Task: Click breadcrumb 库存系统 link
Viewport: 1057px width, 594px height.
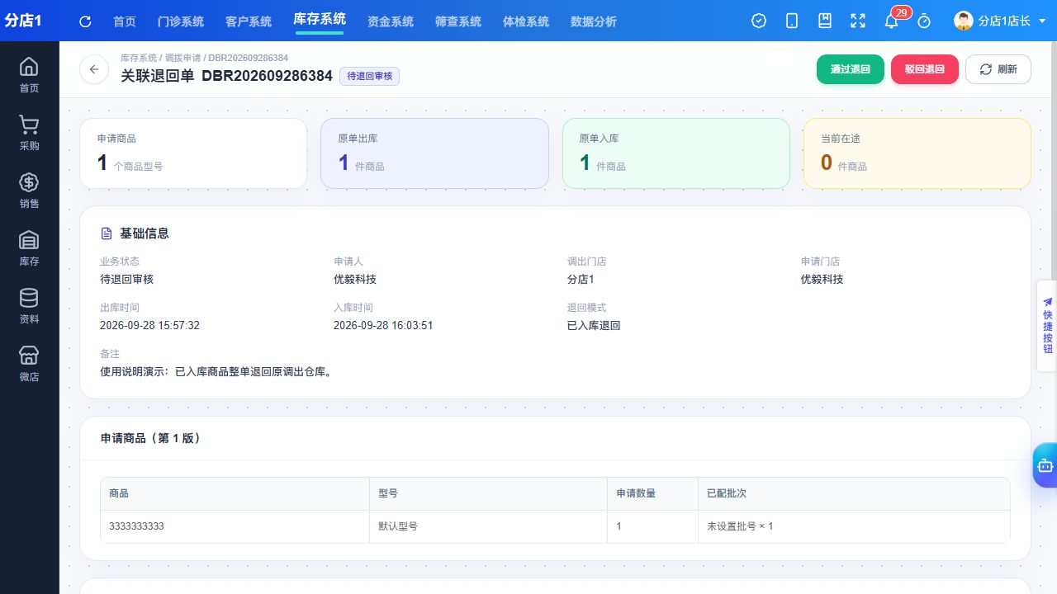Action: pyautogui.click(x=139, y=58)
